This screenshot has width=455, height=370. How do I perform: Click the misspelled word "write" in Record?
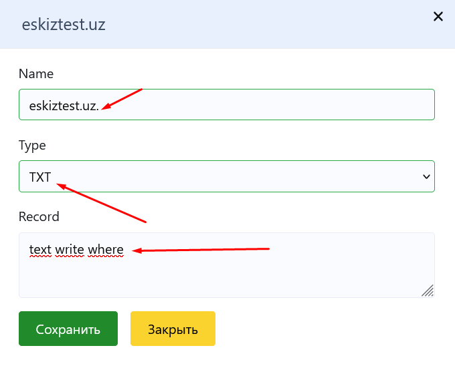pos(70,250)
